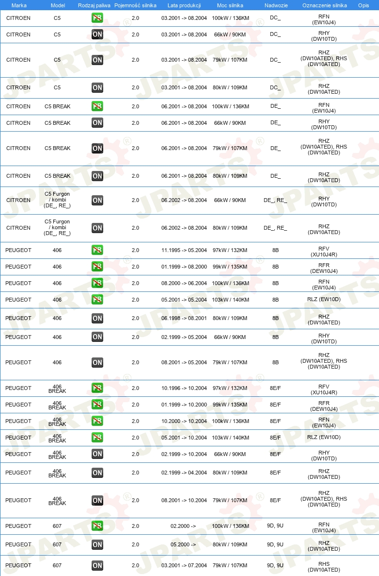
Task: Click diesel icon in Peugeot 406 02.1999 8B row
Action: [x=97, y=337]
